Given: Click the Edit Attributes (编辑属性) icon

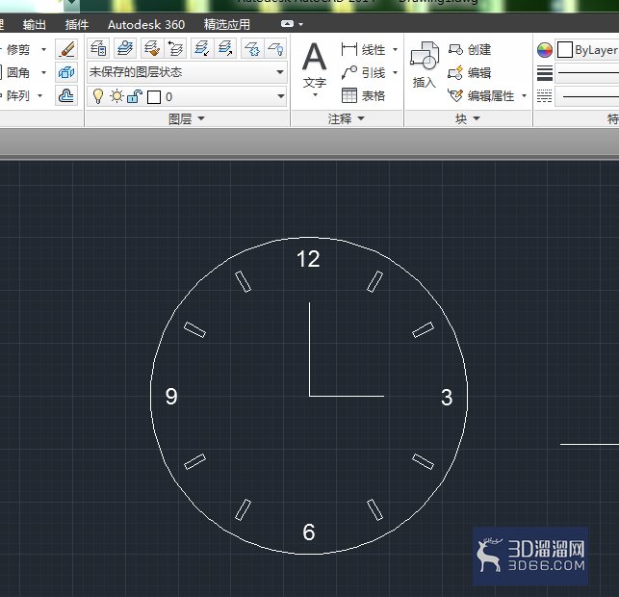Looking at the screenshot, I should click(x=455, y=95).
